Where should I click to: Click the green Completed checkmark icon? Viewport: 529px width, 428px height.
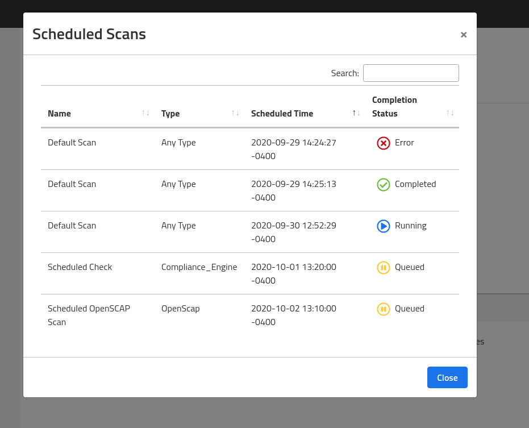383,185
